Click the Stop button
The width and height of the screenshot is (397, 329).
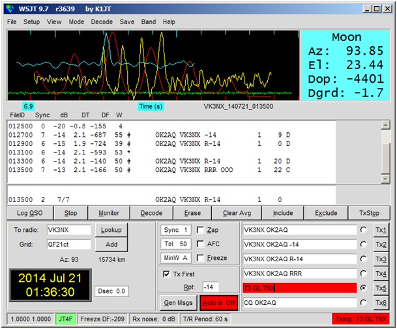70,213
